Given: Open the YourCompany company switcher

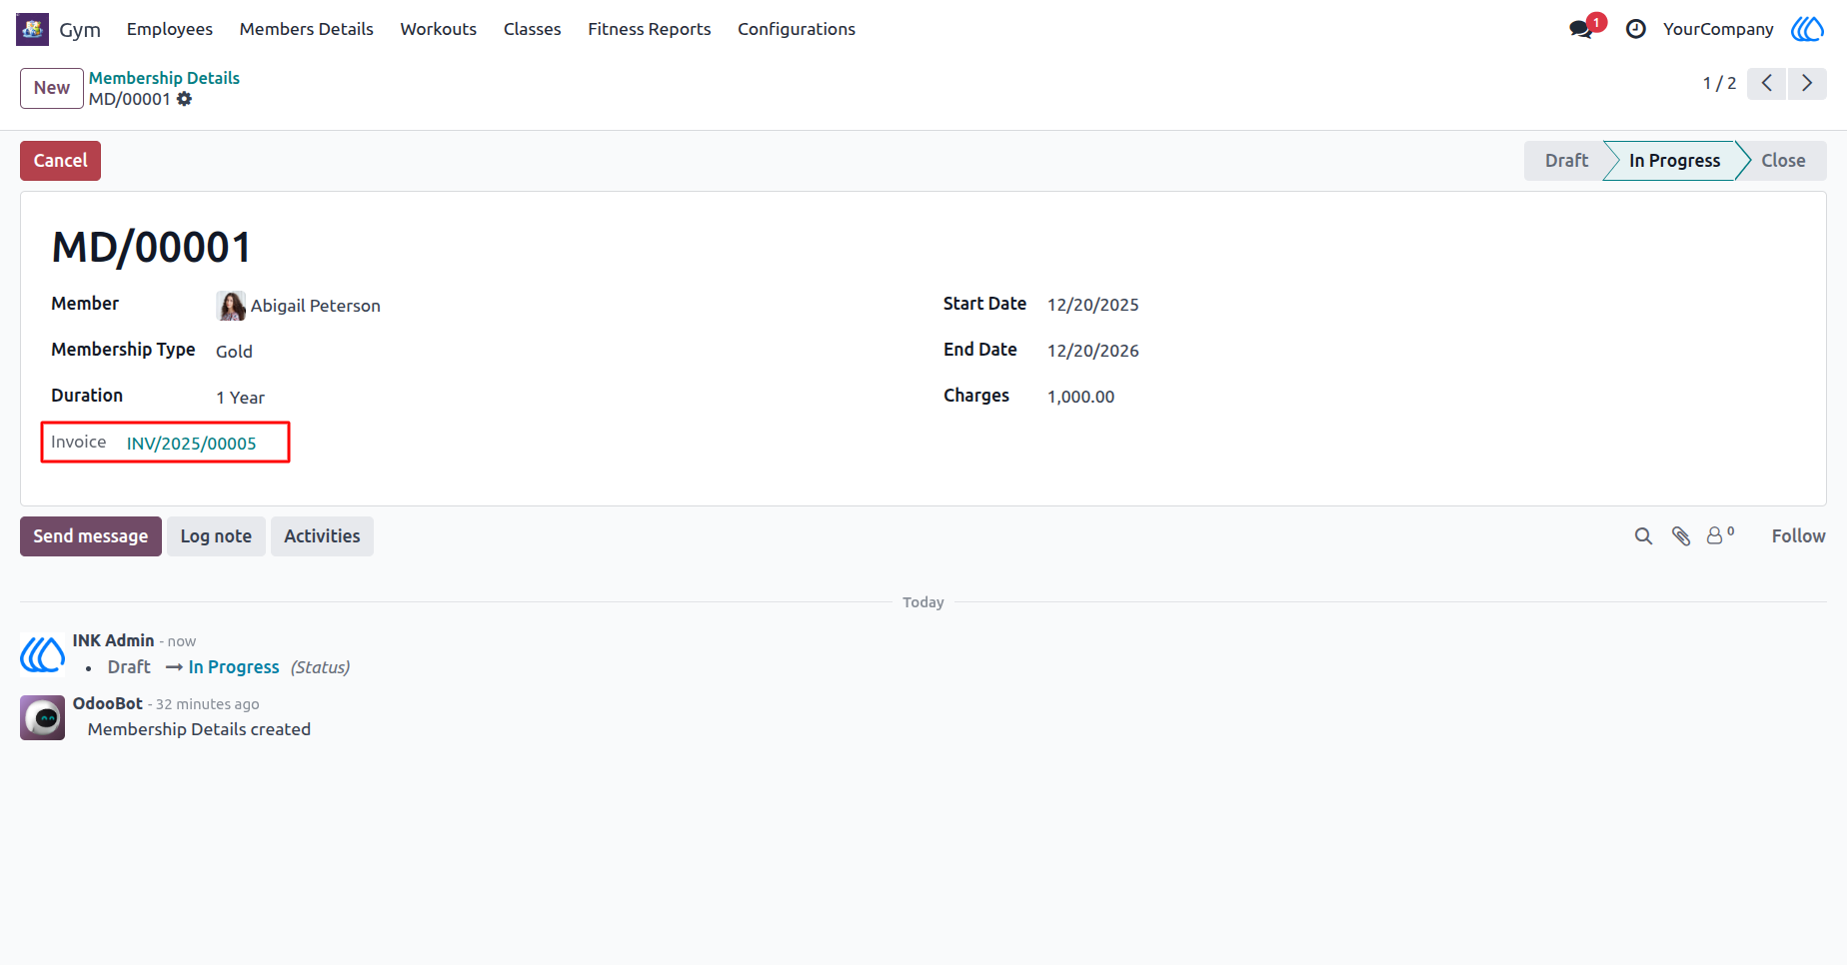Looking at the screenshot, I should (1718, 29).
